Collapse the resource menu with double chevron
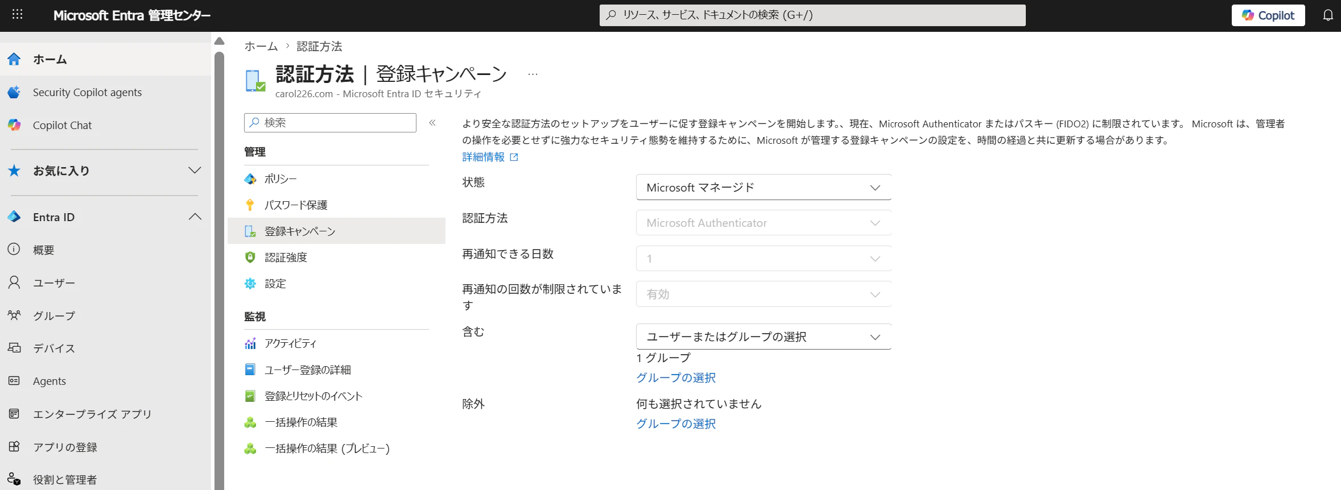 coord(432,123)
